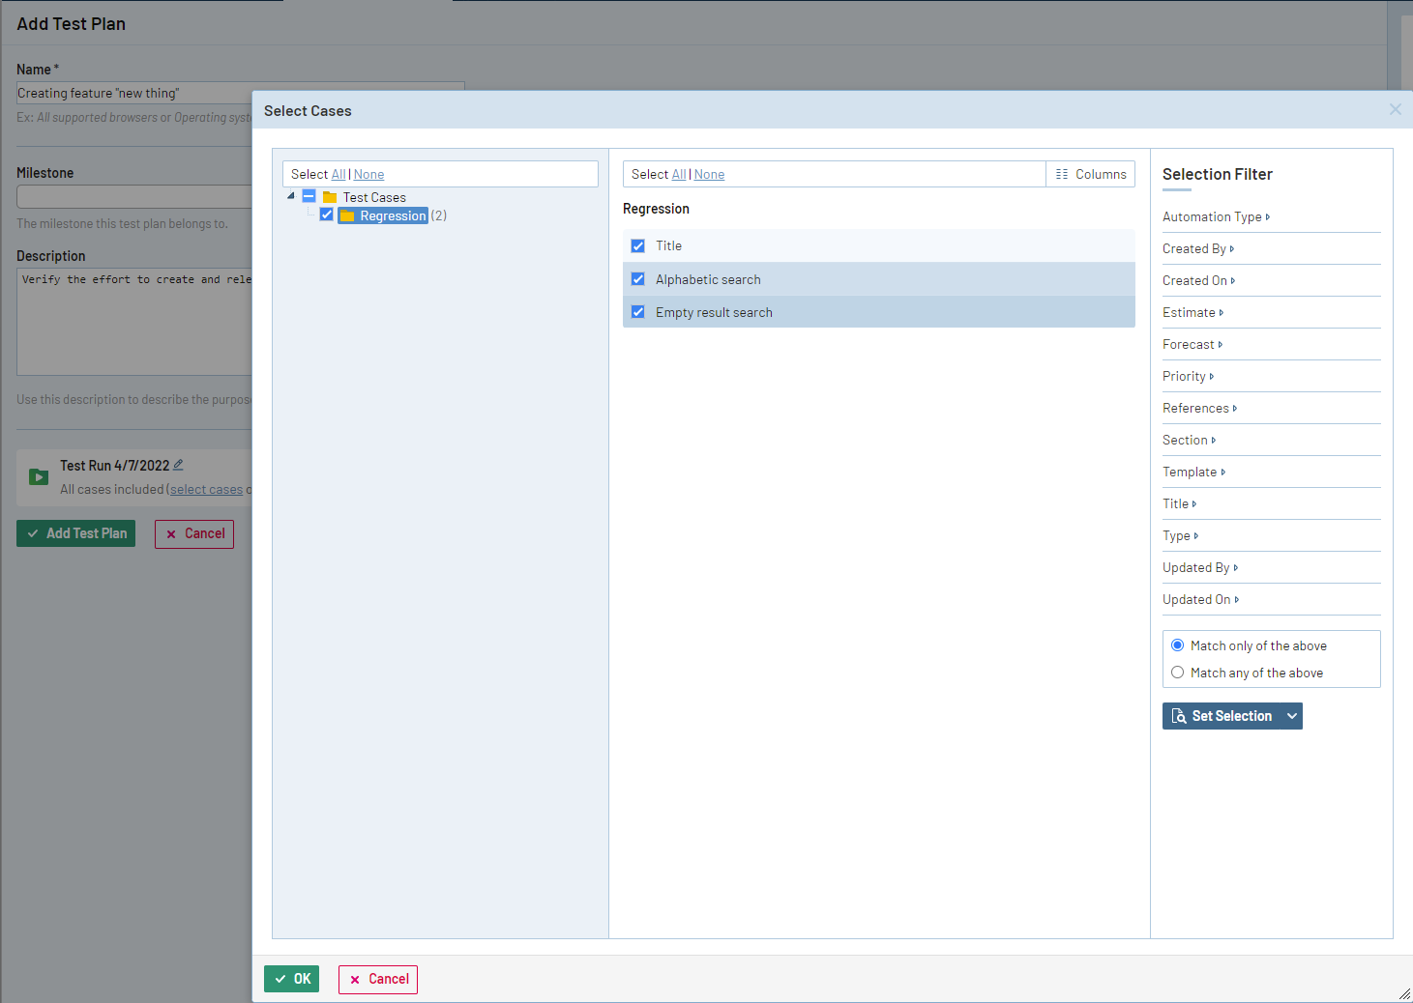Click "None" to deselect all cases

pos(709,174)
